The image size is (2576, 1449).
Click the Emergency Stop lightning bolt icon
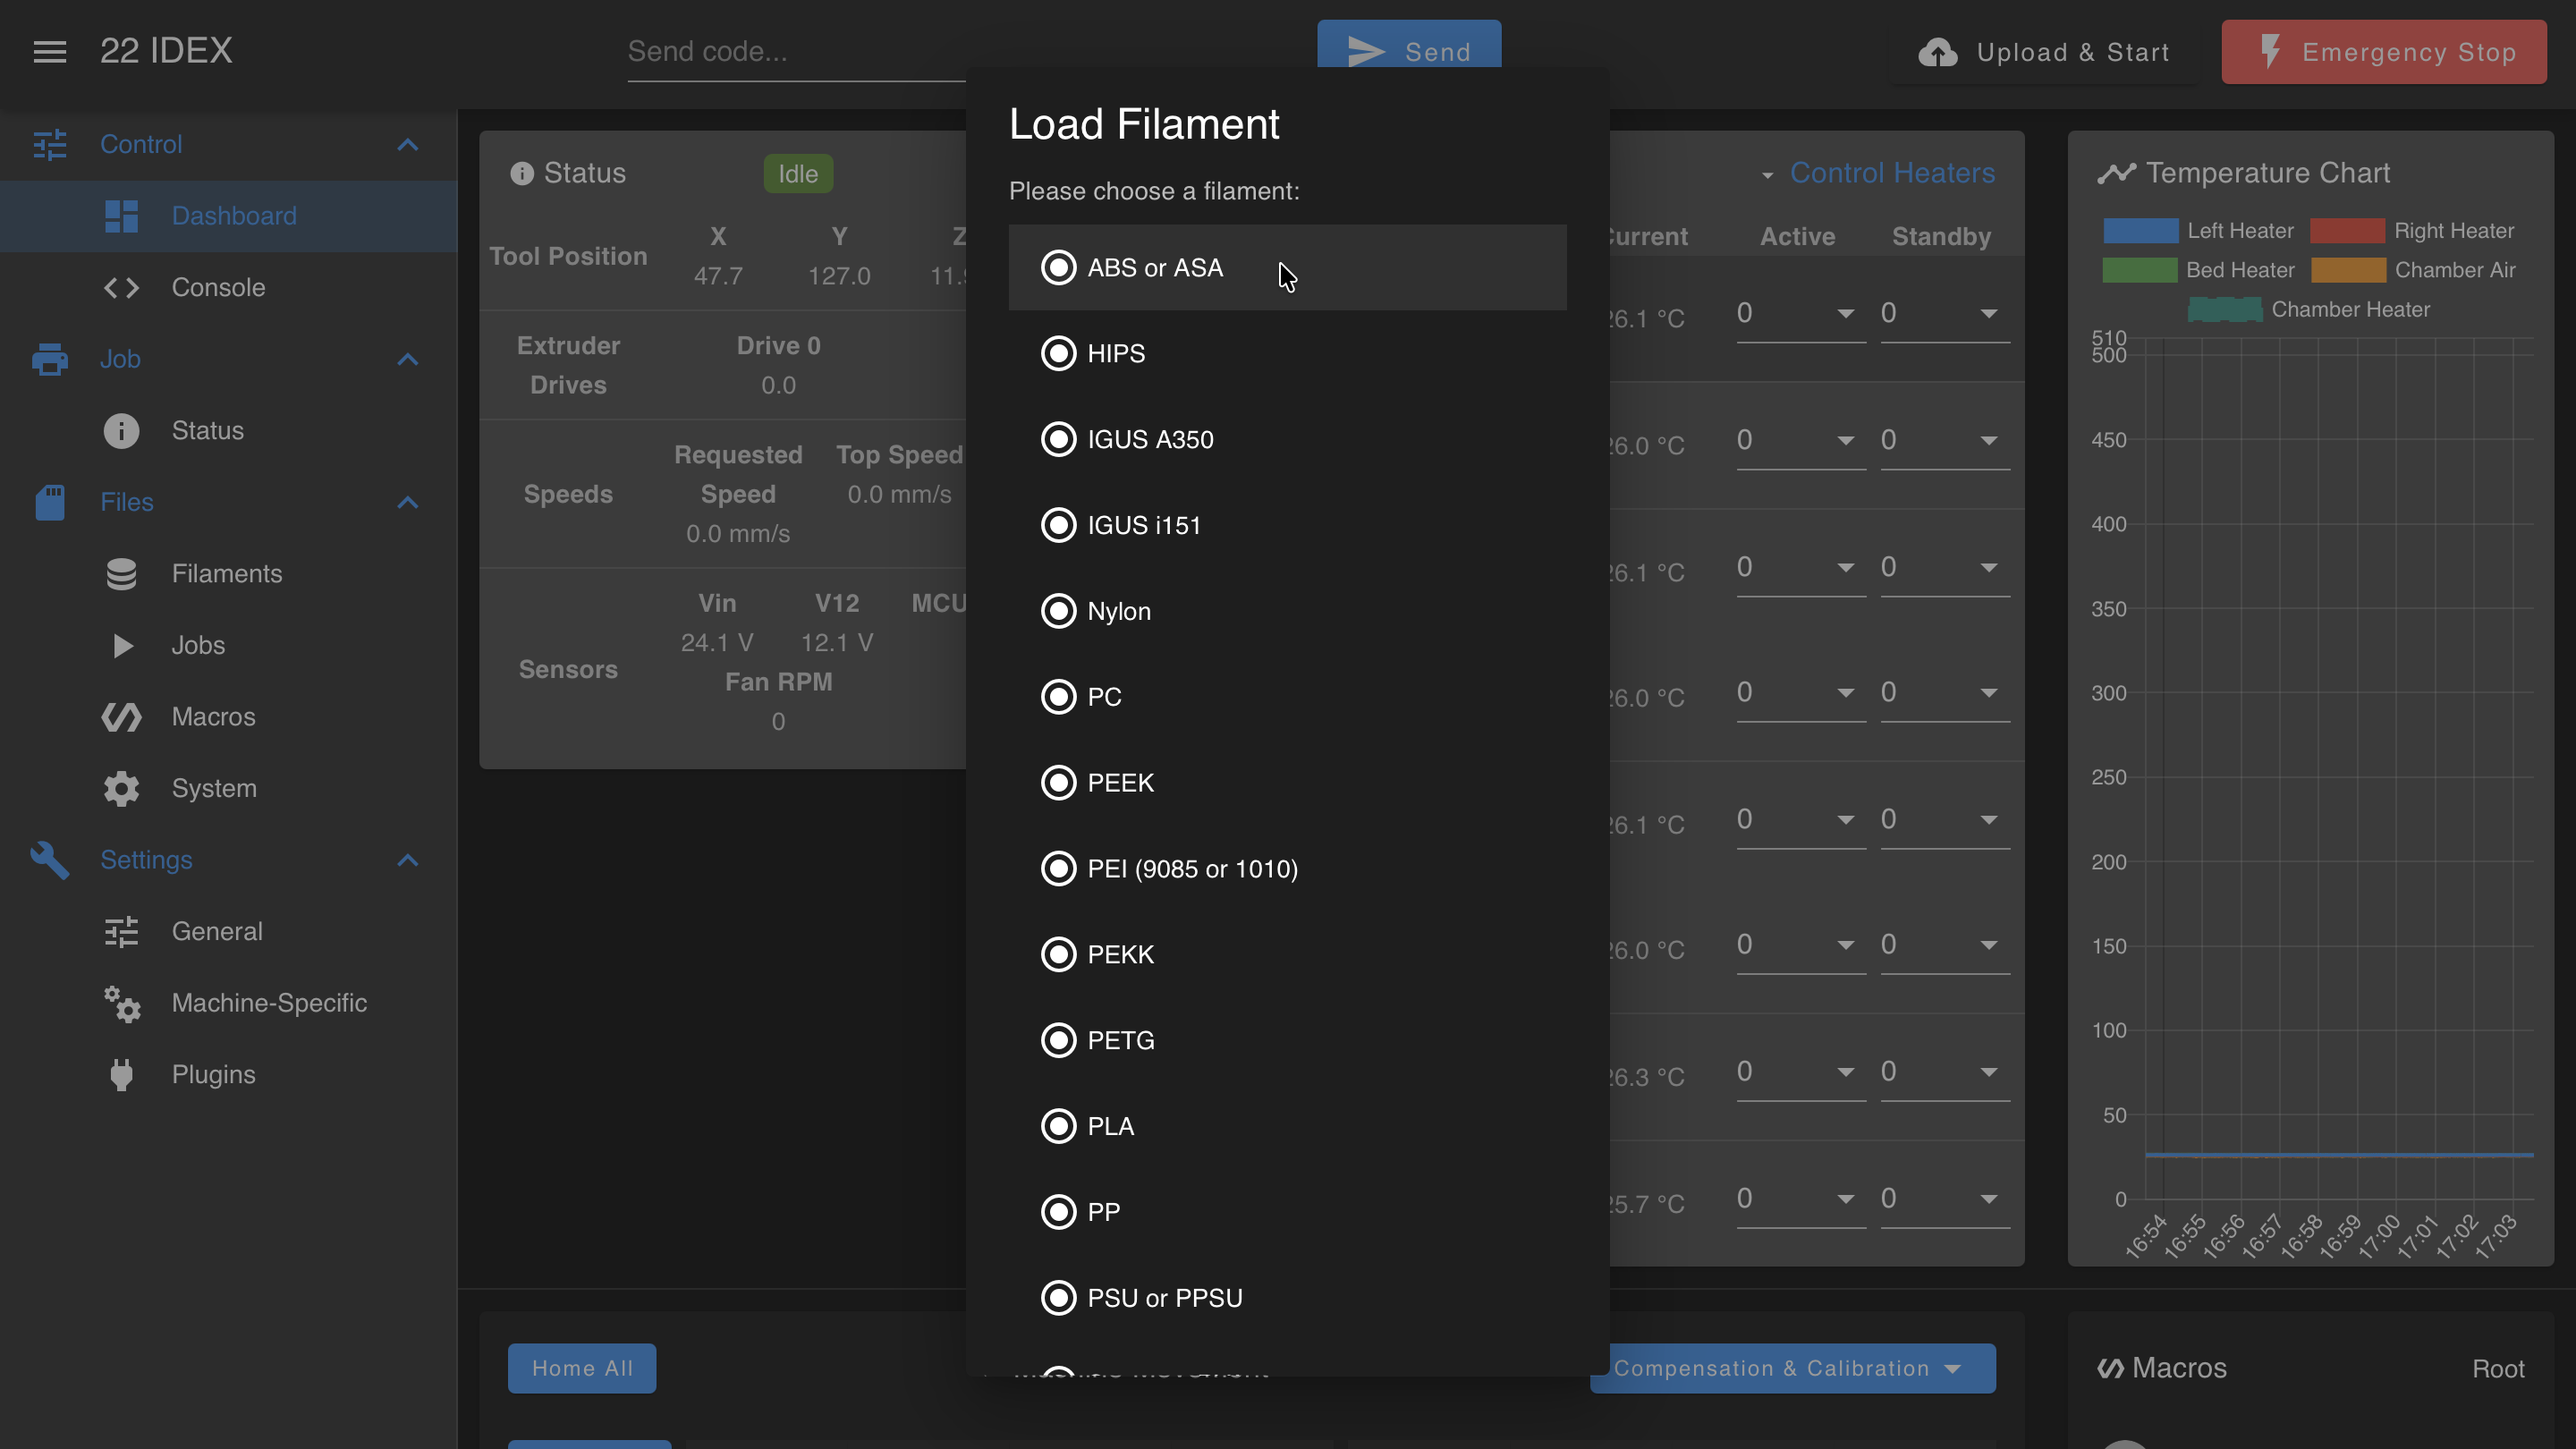click(x=2270, y=51)
